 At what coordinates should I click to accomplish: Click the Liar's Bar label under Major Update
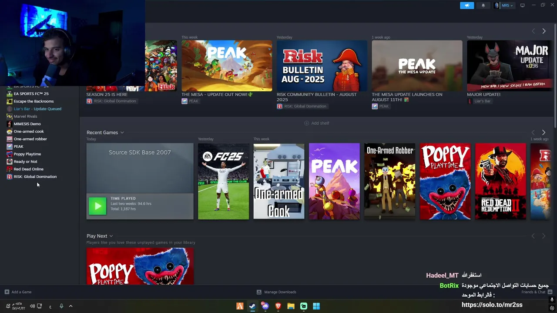pyautogui.click(x=482, y=101)
